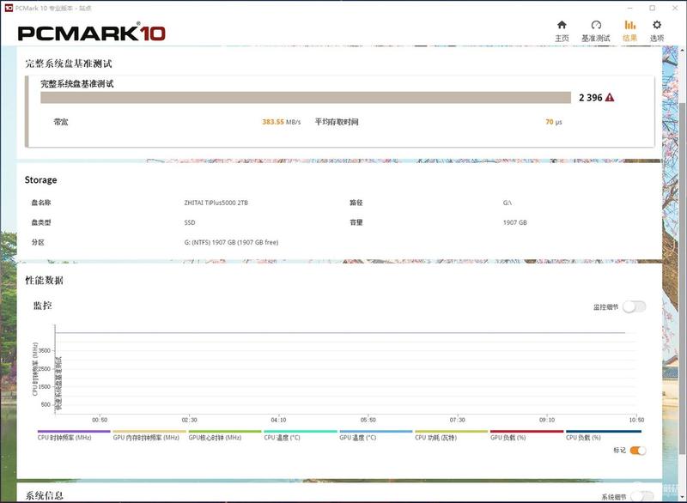Viewport: 687px width, 503px height.
Task: Click the 3500 y-axis label on chart
Action: 45,351
